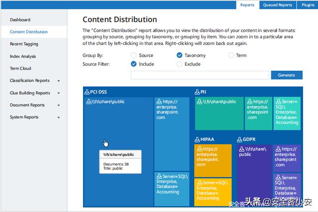Click the PCI DSS taxonomy icon

click(x=87, y=92)
